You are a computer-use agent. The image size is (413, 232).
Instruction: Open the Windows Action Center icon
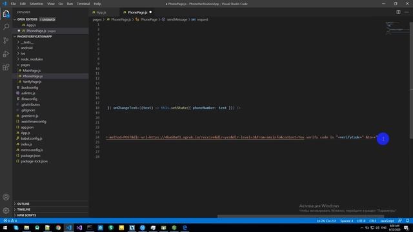(x=406, y=227)
